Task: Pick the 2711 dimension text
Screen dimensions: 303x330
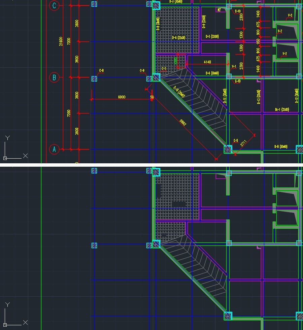Action: click(243, 143)
